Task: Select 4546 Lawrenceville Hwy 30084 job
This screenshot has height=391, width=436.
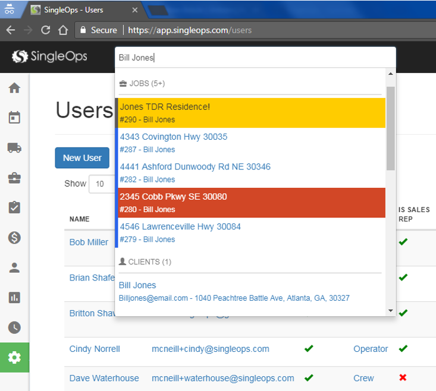Action: pyautogui.click(x=252, y=233)
